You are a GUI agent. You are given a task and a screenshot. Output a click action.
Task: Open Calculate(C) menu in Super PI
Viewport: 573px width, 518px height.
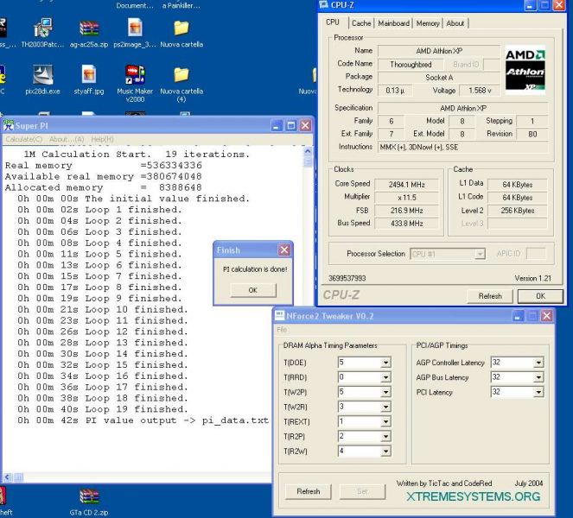24,139
